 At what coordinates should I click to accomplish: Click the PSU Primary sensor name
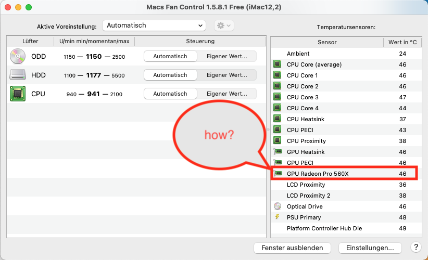coord(304,217)
